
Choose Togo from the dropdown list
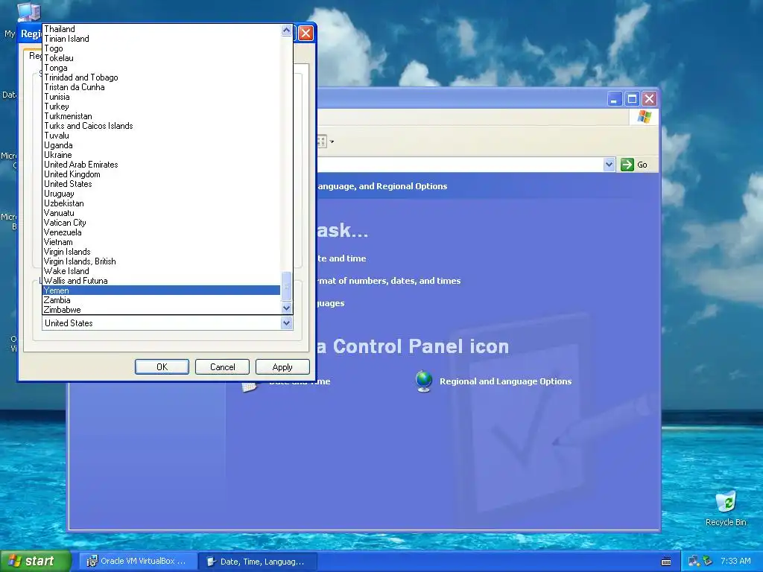162,48
